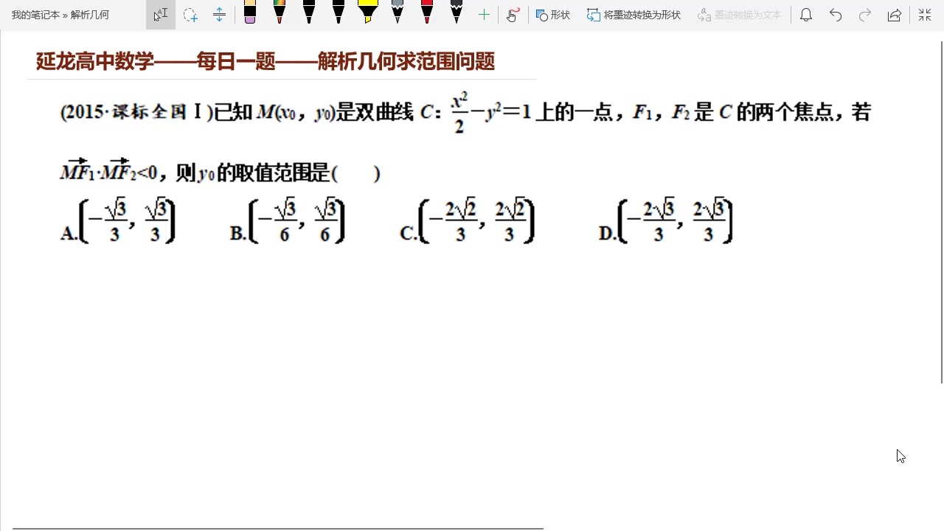944x531 pixels.
Task: Open the notifications bell
Action: [806, 15]
